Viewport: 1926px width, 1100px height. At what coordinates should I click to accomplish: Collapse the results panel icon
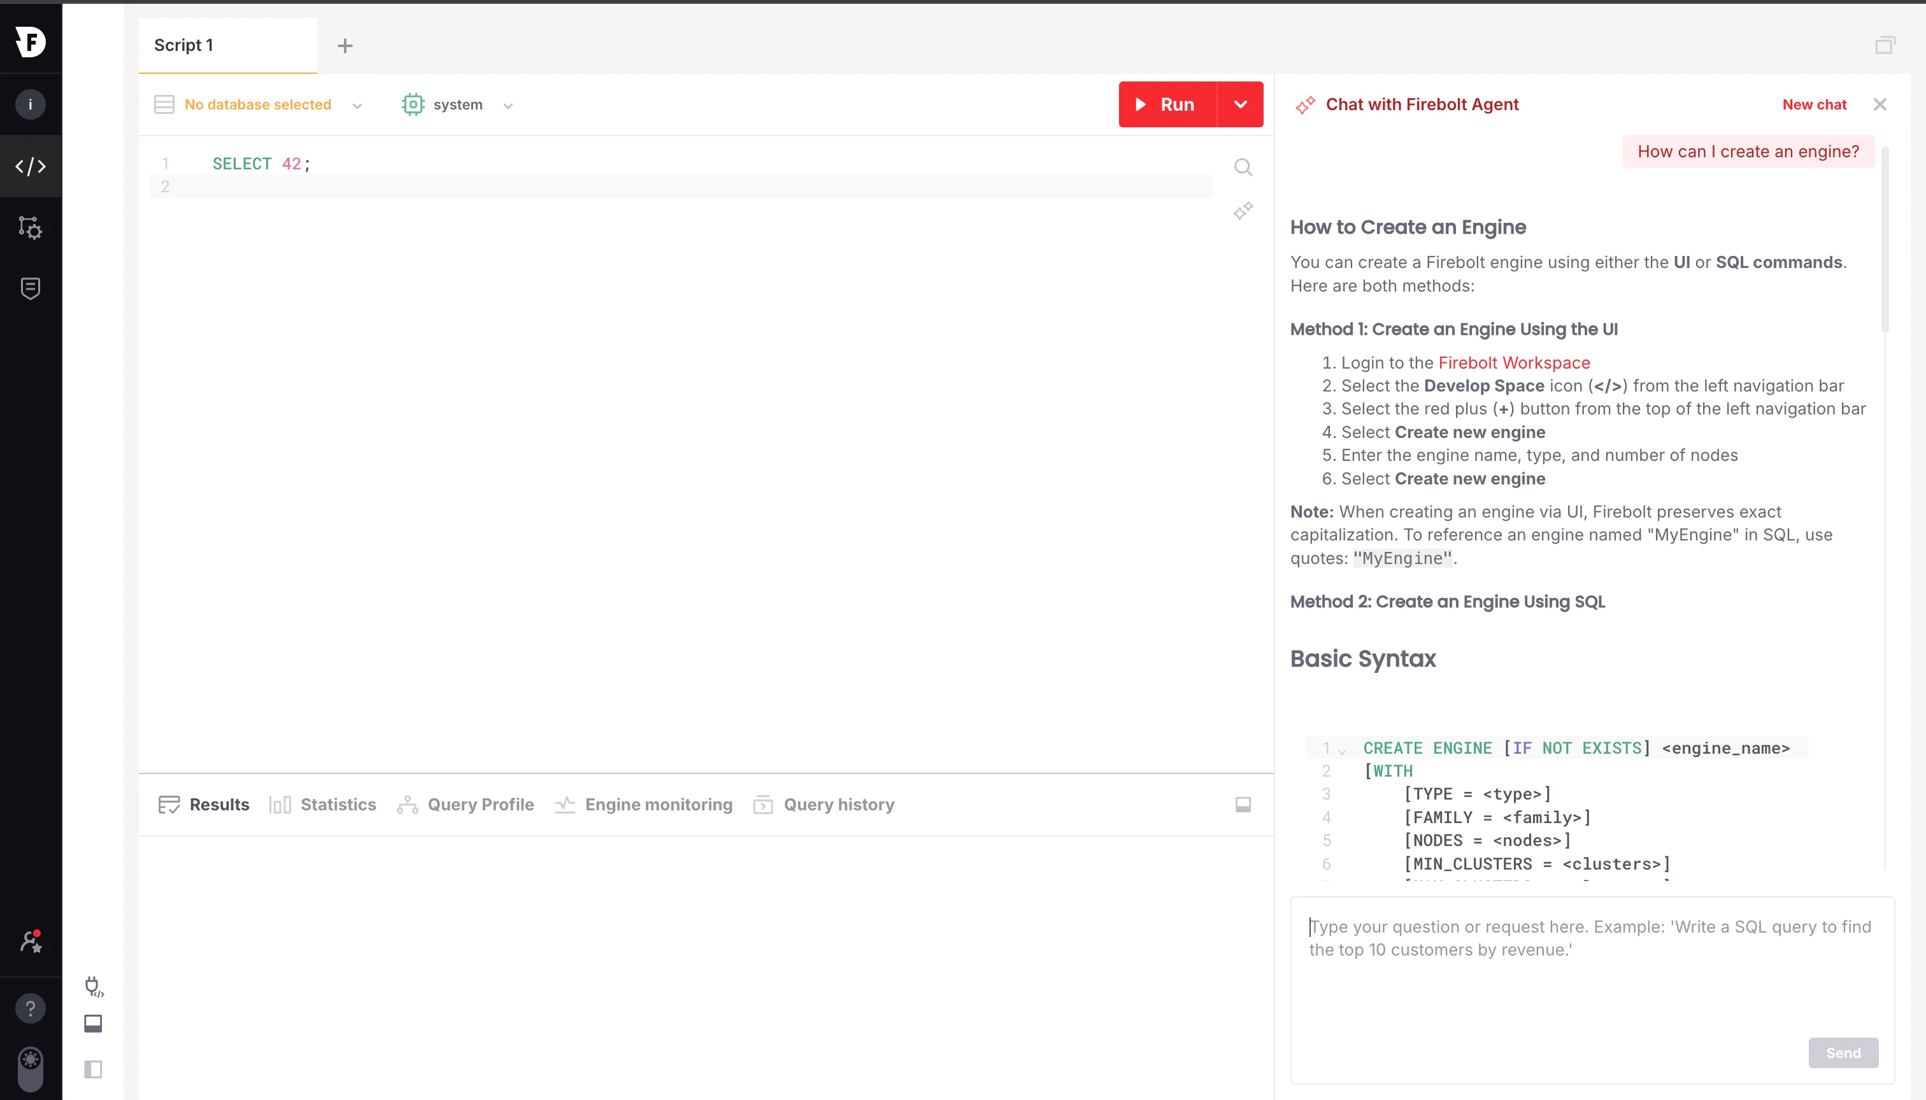coord(1243,805)
